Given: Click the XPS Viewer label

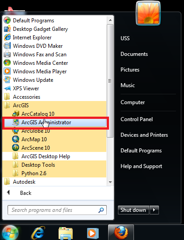Looking at the screenshot, I should tap(26, 88).
